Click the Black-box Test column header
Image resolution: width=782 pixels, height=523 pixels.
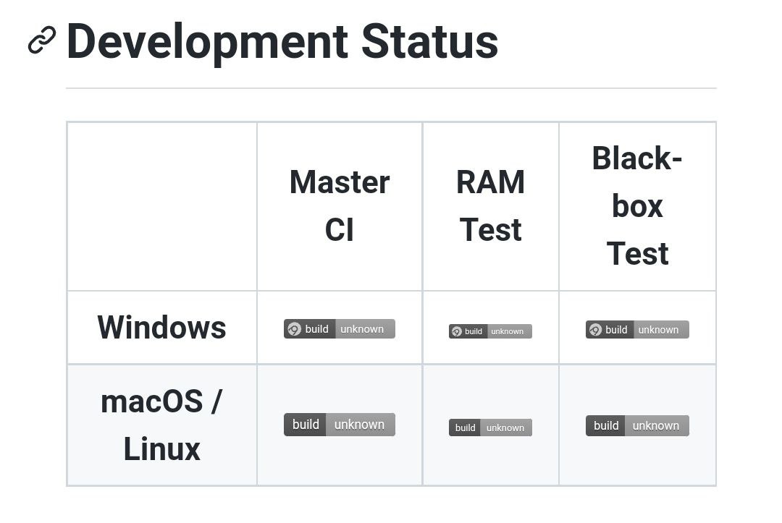tap(637, 205)
